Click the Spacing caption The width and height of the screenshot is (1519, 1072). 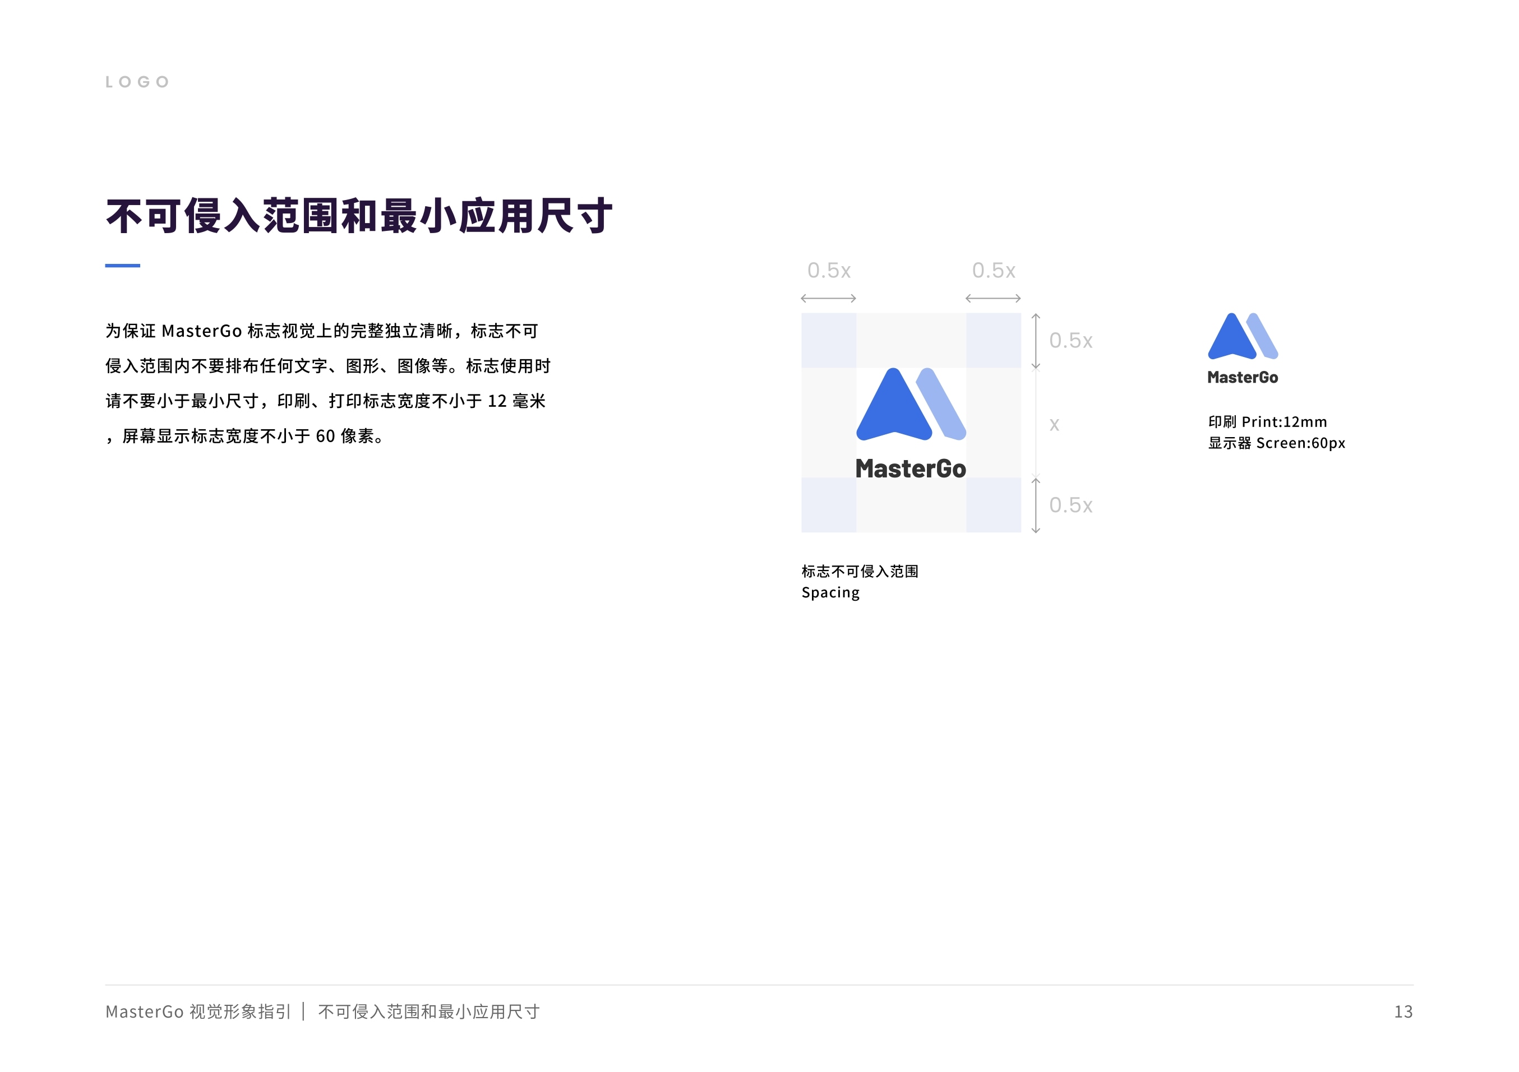pos(831,593)
